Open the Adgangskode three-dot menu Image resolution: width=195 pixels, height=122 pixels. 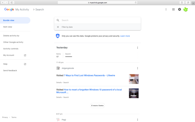point(137,68)
